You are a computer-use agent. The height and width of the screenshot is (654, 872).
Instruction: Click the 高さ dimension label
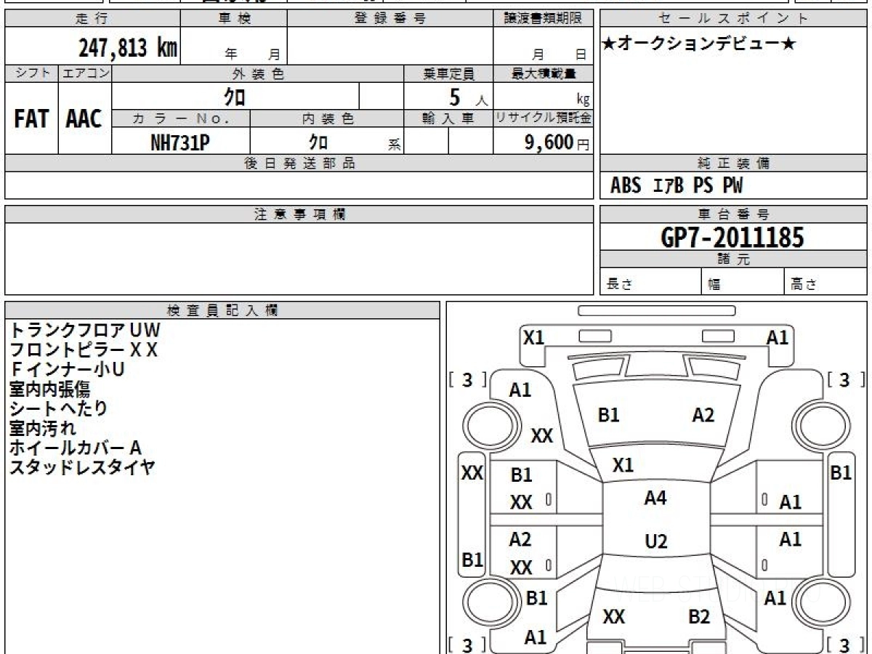coord(804,285)
